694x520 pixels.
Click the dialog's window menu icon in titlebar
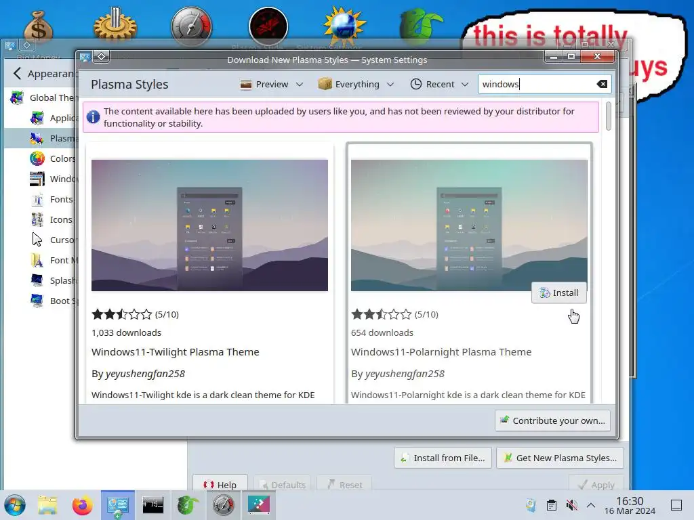[85, 57]
